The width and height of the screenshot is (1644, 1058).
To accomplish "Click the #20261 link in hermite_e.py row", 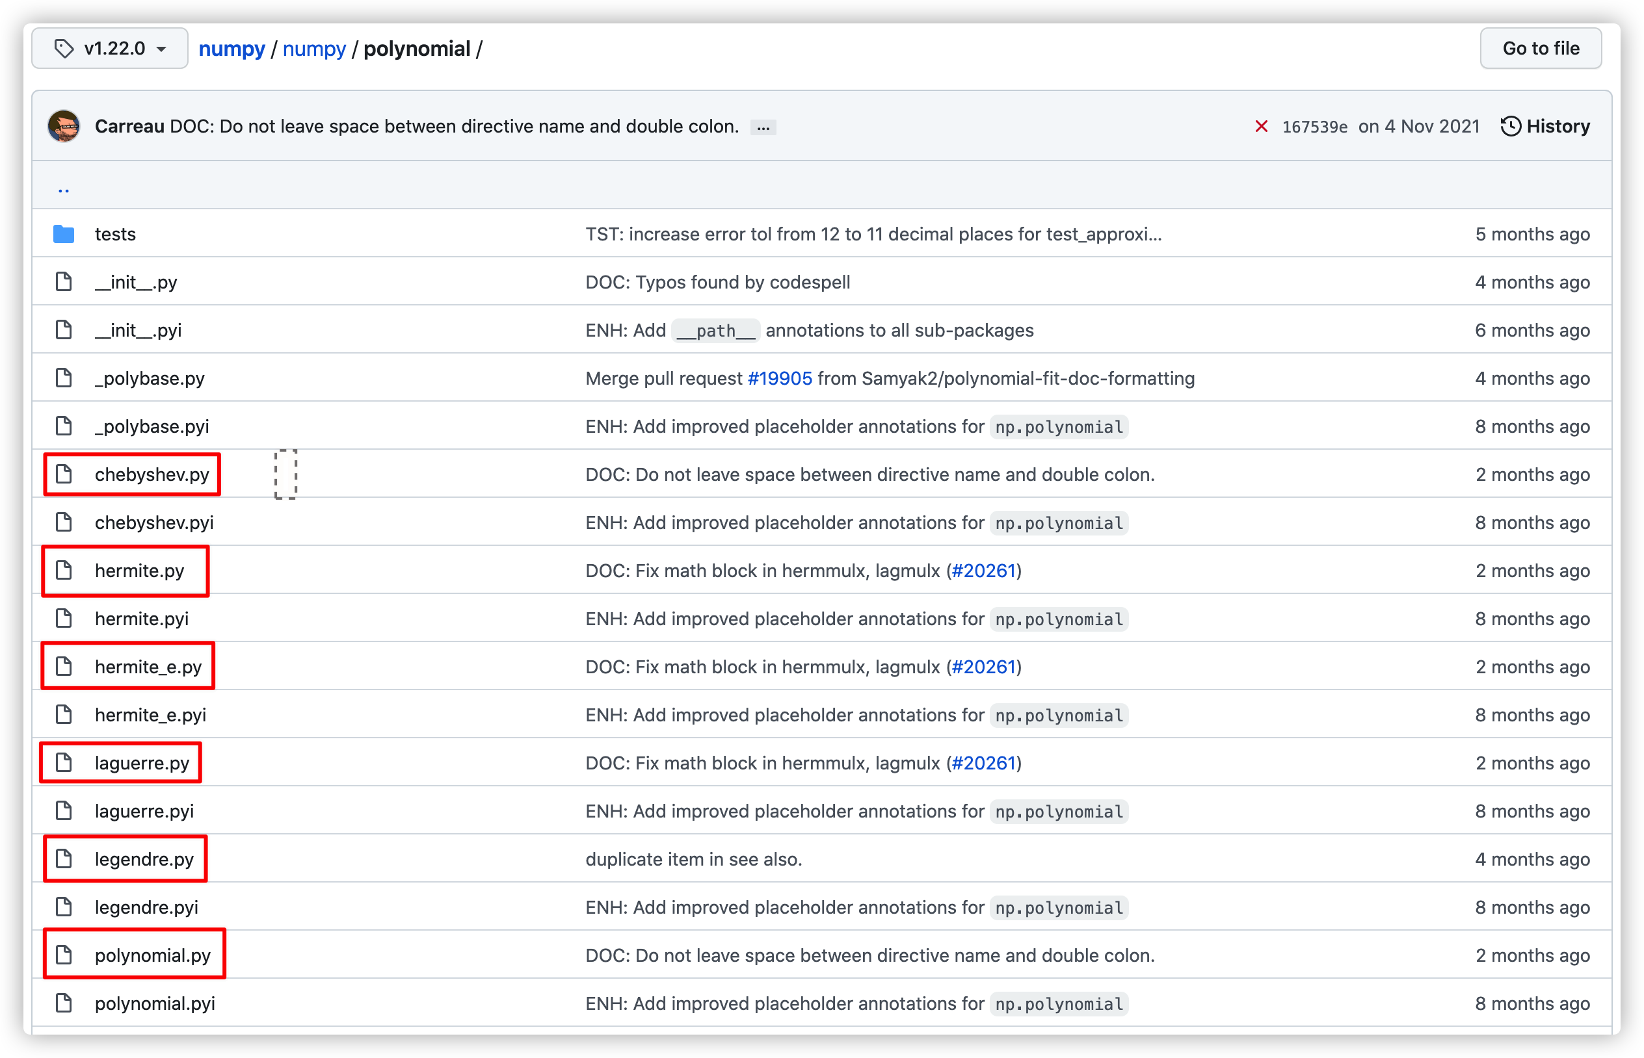I will point(983,667).
